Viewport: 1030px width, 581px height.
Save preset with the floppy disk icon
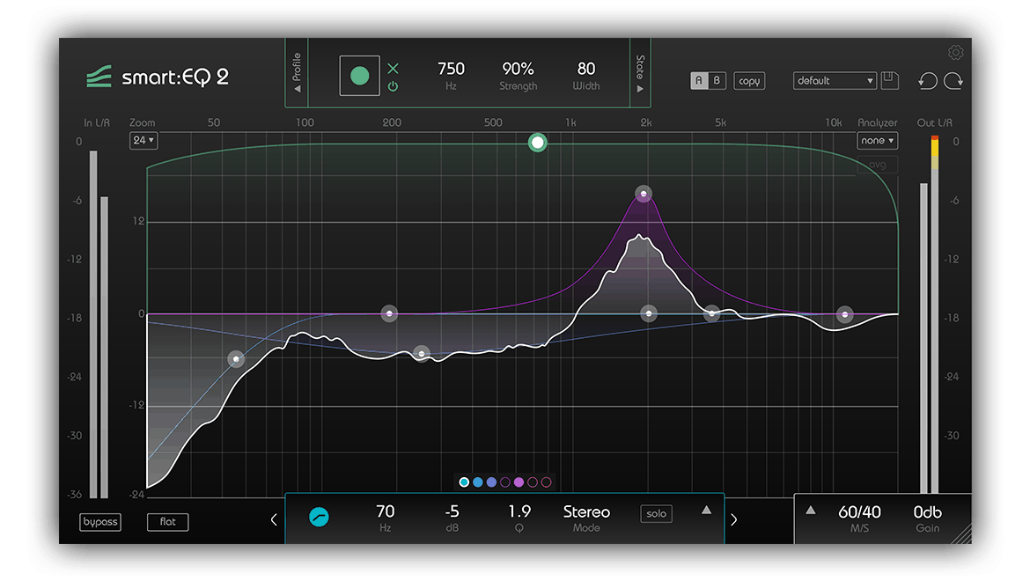click(x=889, y=80)
